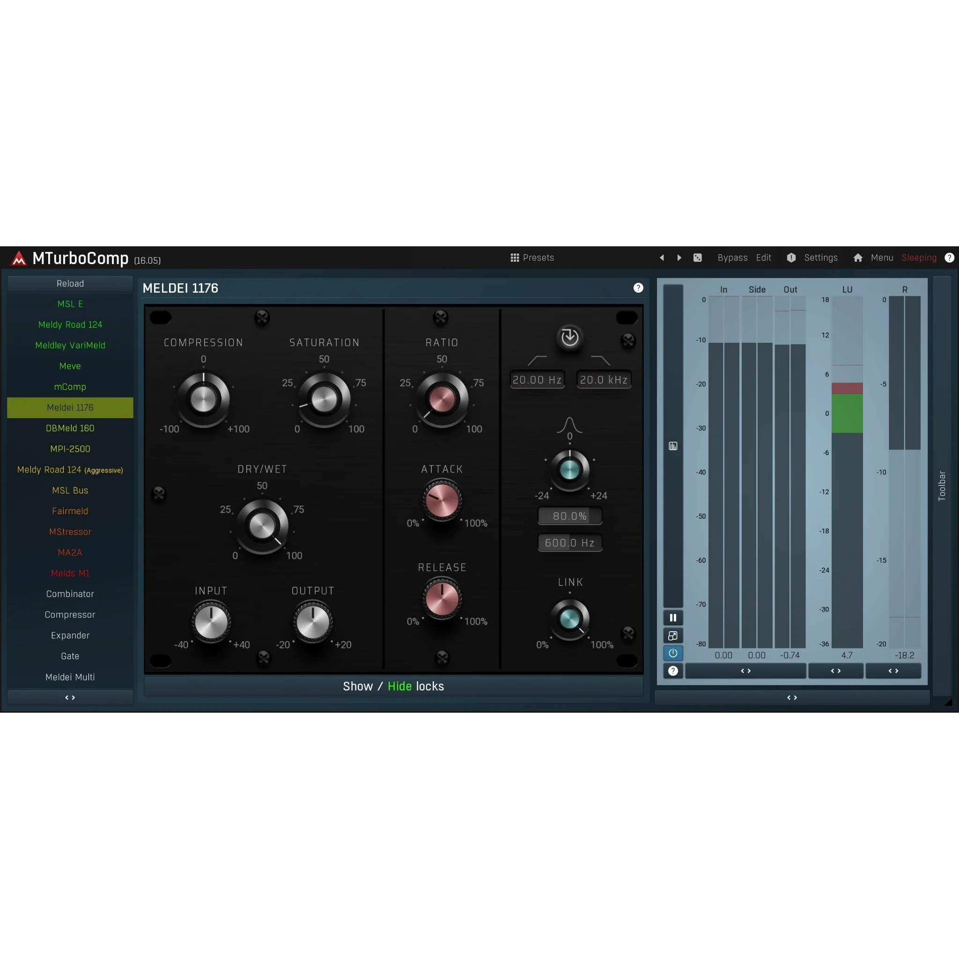Click the Edit menu item
Image resolution: width=959 pixels, height=959 pixels.
point(763,258)
